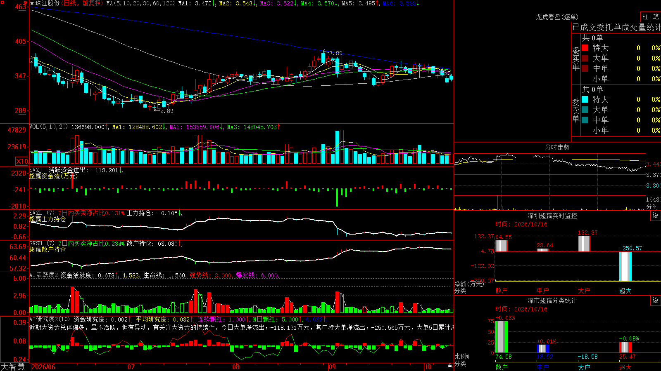Click the 深市超赢分类统计 panel title

click(x=552, y=301)
